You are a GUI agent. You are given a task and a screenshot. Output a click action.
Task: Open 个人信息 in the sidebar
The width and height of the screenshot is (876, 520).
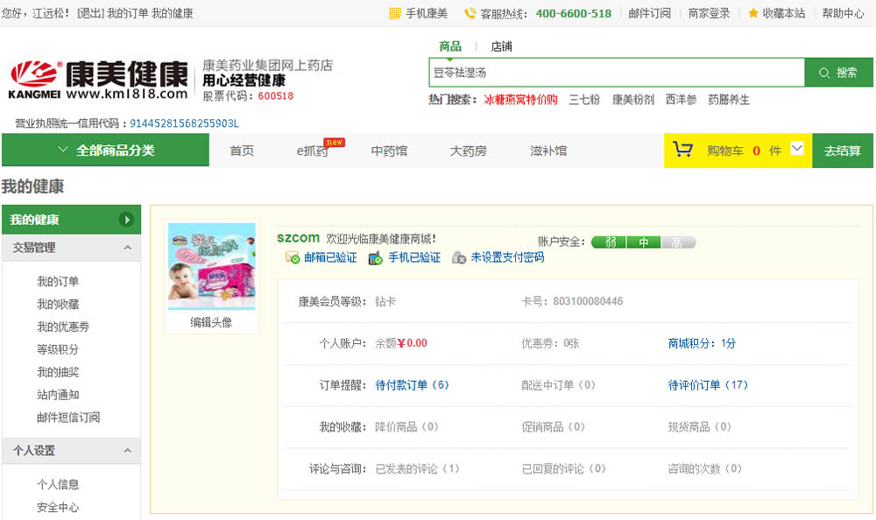[x=58, y=484]
